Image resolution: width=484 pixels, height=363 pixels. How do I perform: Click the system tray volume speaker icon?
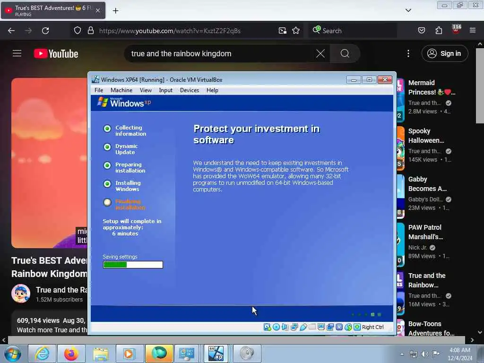coord(425,354)
